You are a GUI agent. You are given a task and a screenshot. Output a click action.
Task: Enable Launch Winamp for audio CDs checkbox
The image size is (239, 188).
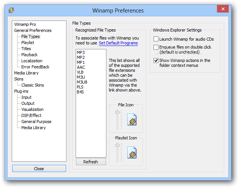coord(156,39)
